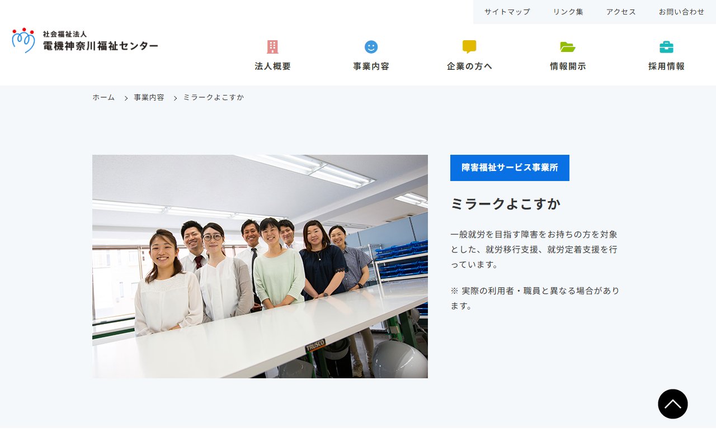Open the アクセス link
The image size is (716, 447).
621,12
